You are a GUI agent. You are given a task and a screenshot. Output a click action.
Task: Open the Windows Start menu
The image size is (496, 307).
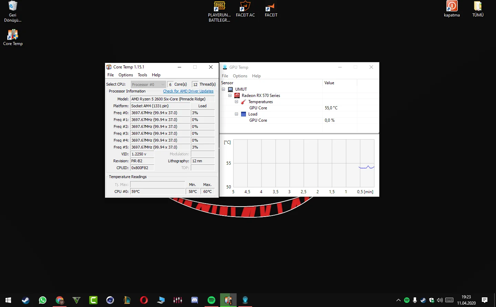coord(8,300)
